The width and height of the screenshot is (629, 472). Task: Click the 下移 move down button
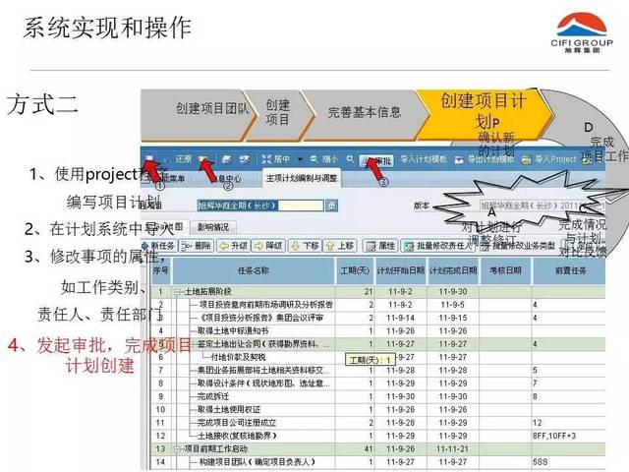point(304,246)
